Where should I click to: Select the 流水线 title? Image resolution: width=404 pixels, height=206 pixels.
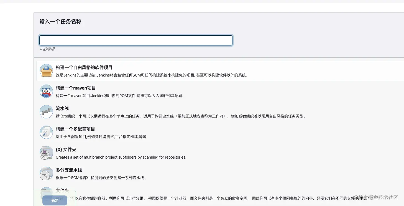(62, 108)
